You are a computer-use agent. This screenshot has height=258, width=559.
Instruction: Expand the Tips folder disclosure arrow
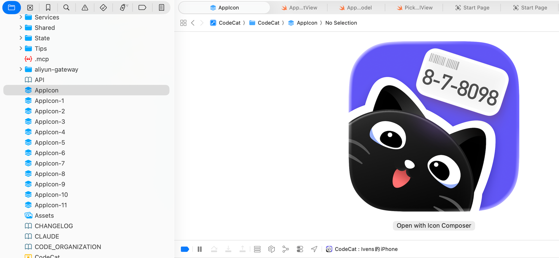[x=21, y=48]
